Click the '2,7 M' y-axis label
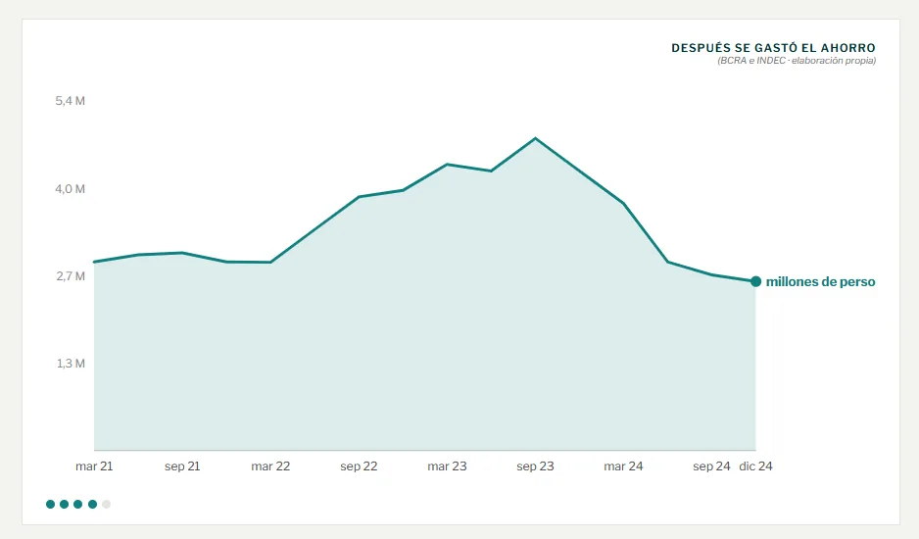 (x=71, y=276)
